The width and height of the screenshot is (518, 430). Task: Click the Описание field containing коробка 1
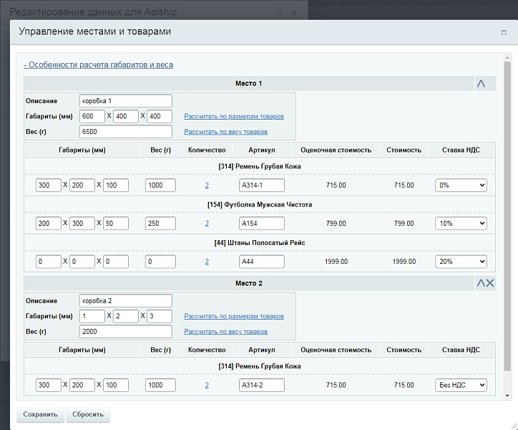tap(126, 101)
